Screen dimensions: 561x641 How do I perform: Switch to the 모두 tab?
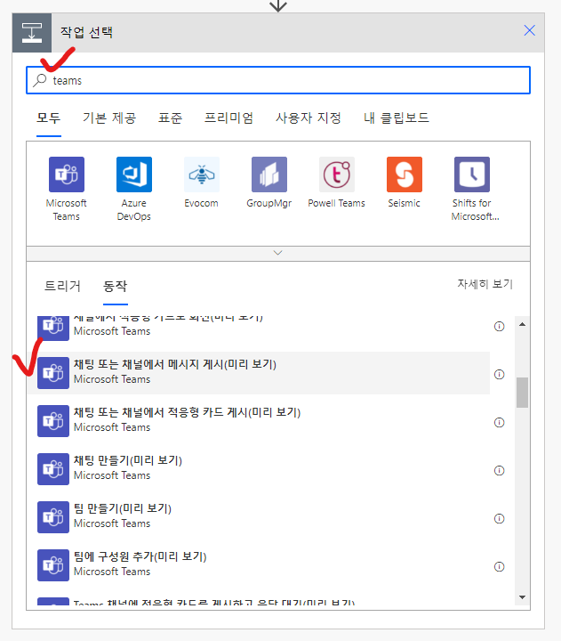(x=49, y=118)
